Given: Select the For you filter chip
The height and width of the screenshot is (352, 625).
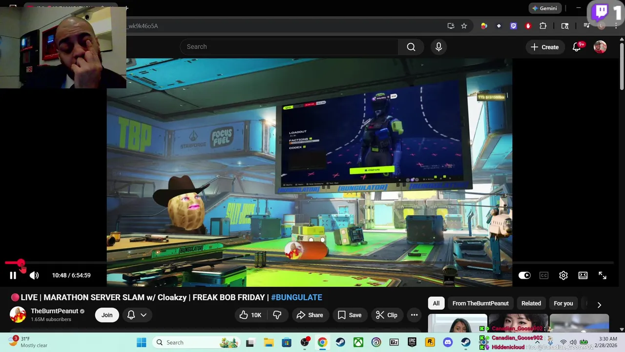Looking at the screenshot, I should 563,303.
